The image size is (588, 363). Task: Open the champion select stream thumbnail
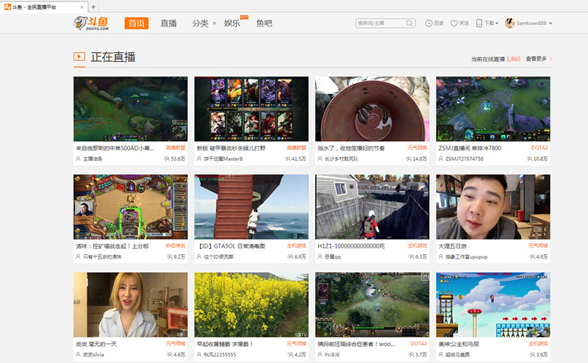pos(251,109)
